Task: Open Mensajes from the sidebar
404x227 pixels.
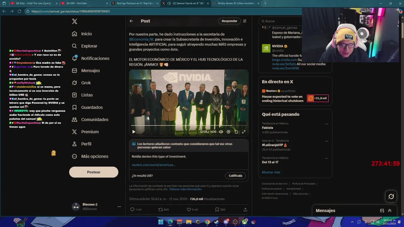Action: (x=86, y=71)
